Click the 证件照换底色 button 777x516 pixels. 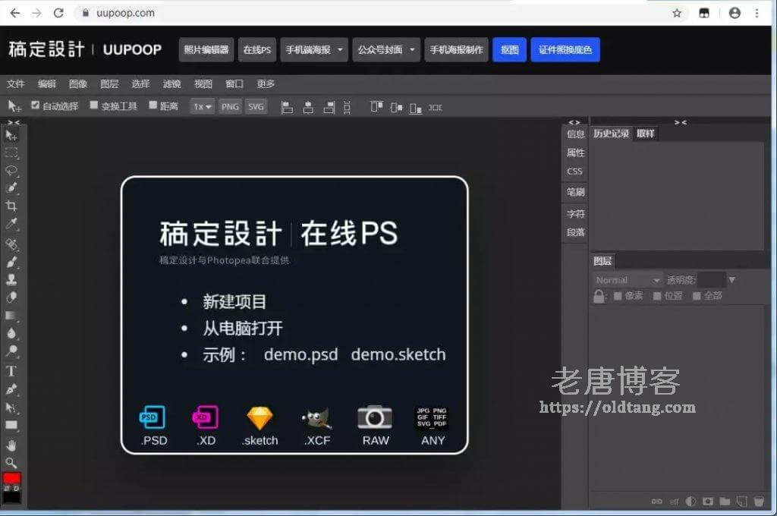coord(565,50)
